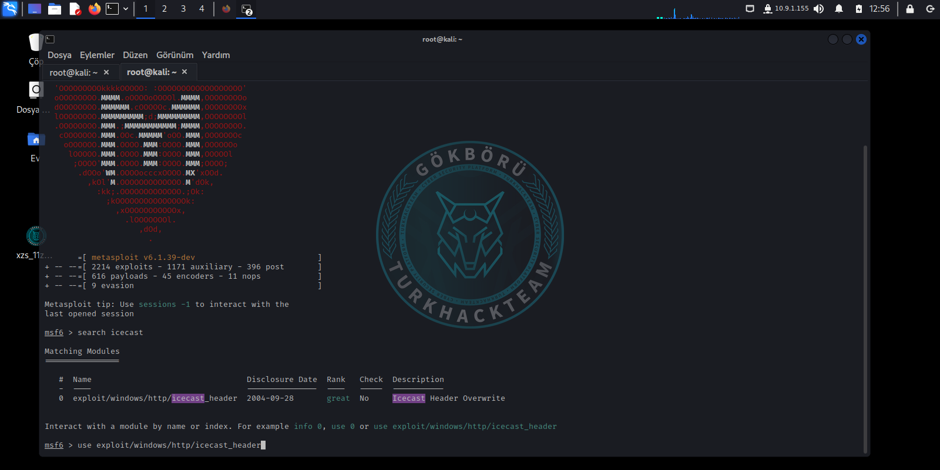This screenshot has height=470, width=940.
Task: Switch to workspace 3
Action: coord(183,9)
